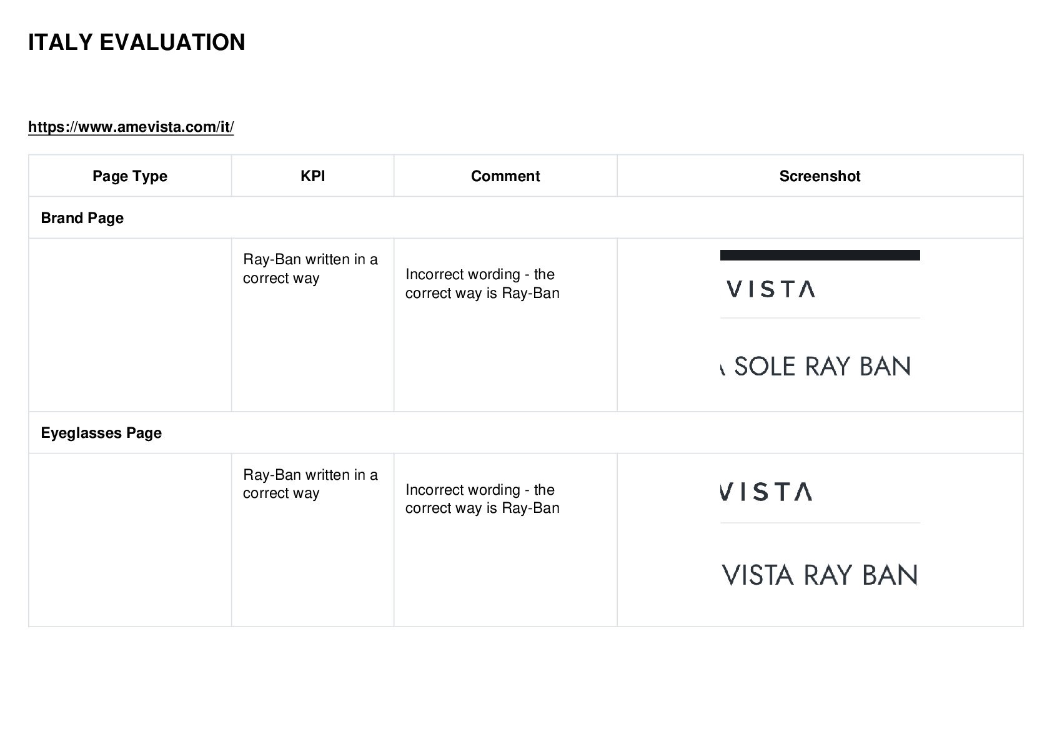The width and height of the screenshot is (1052, 744).
Task: Click the VISTA RAY BAN screenshot image
Action: 820,575
